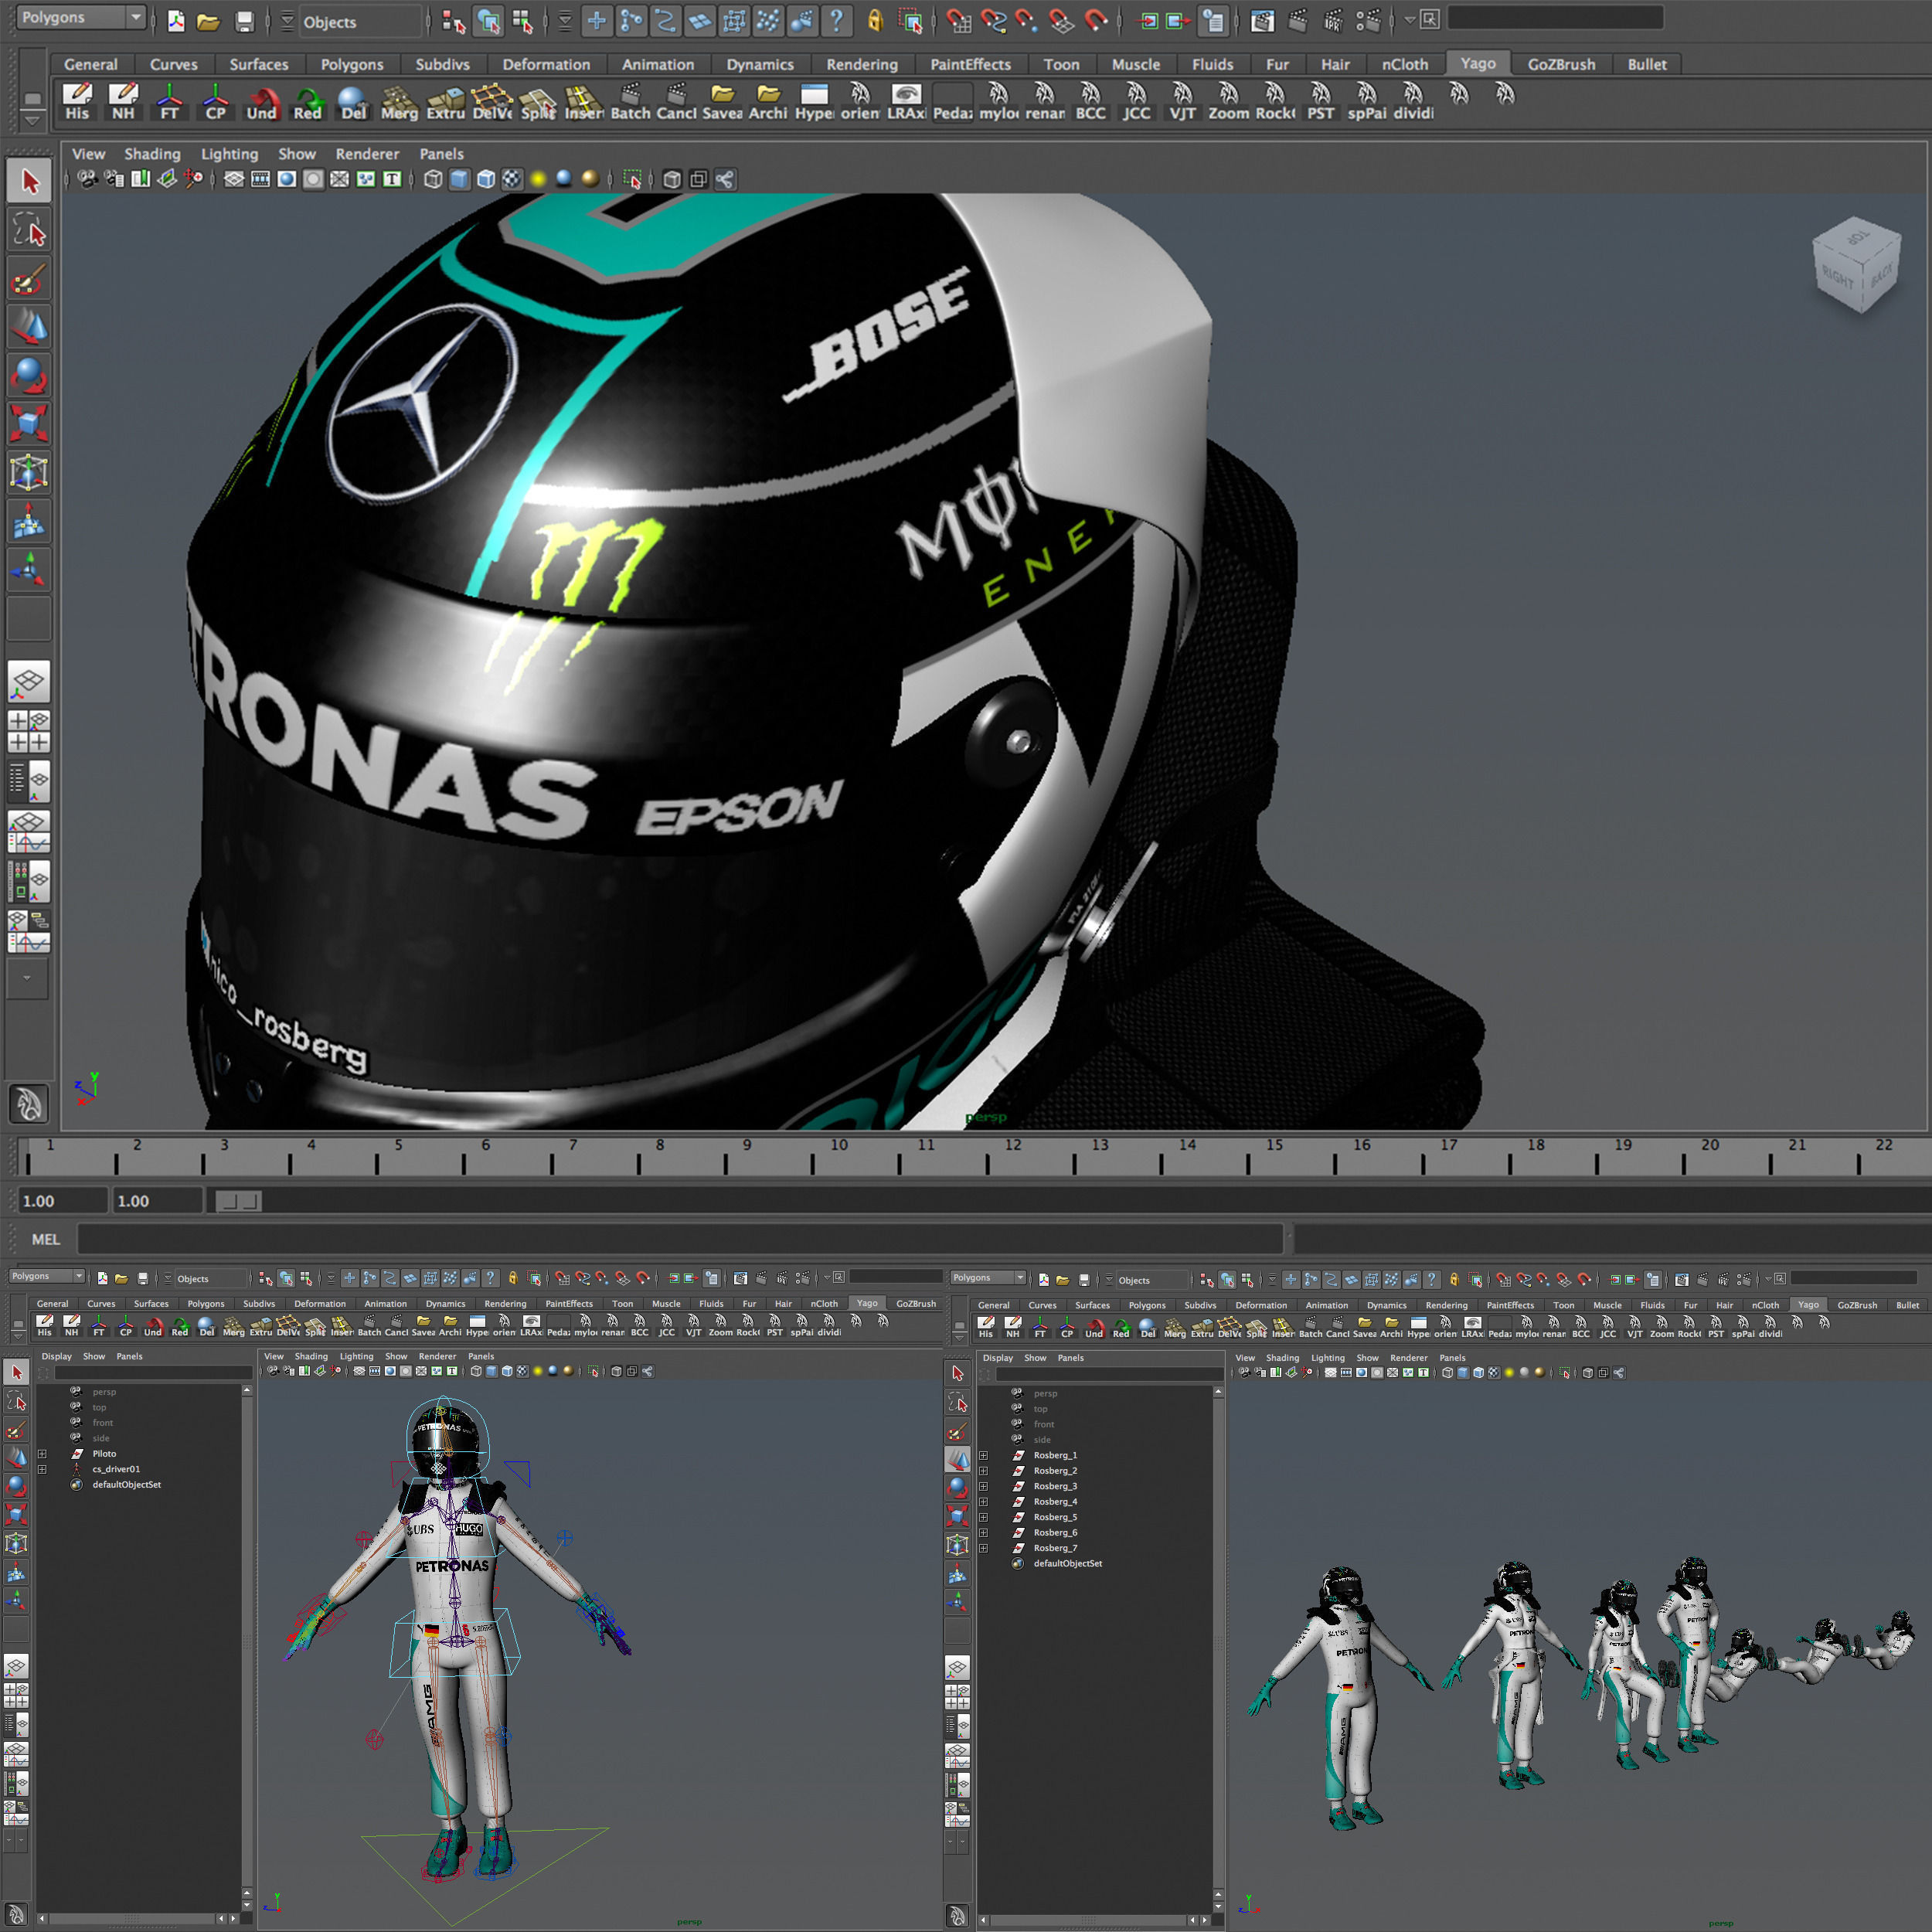This screenshot has height=1932, width=1932.
Task: Click the Inser edge loop shelf icon in helmet window
Action: tap(584, 102)
